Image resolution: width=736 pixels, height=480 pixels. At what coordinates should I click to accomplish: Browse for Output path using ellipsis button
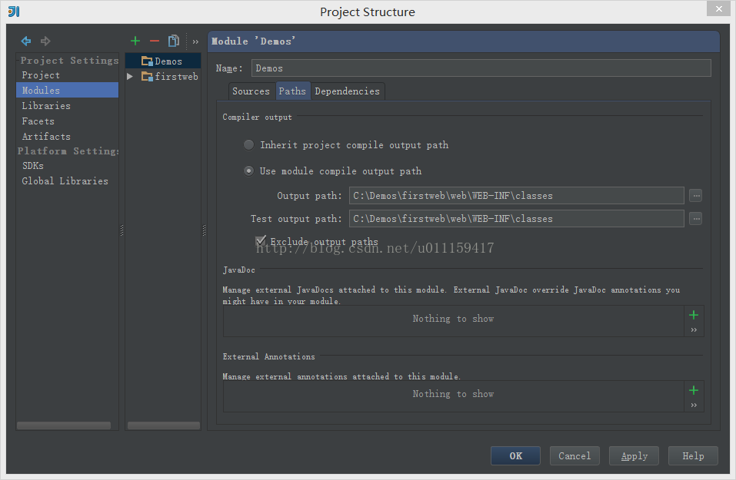[x=696, y=196]
